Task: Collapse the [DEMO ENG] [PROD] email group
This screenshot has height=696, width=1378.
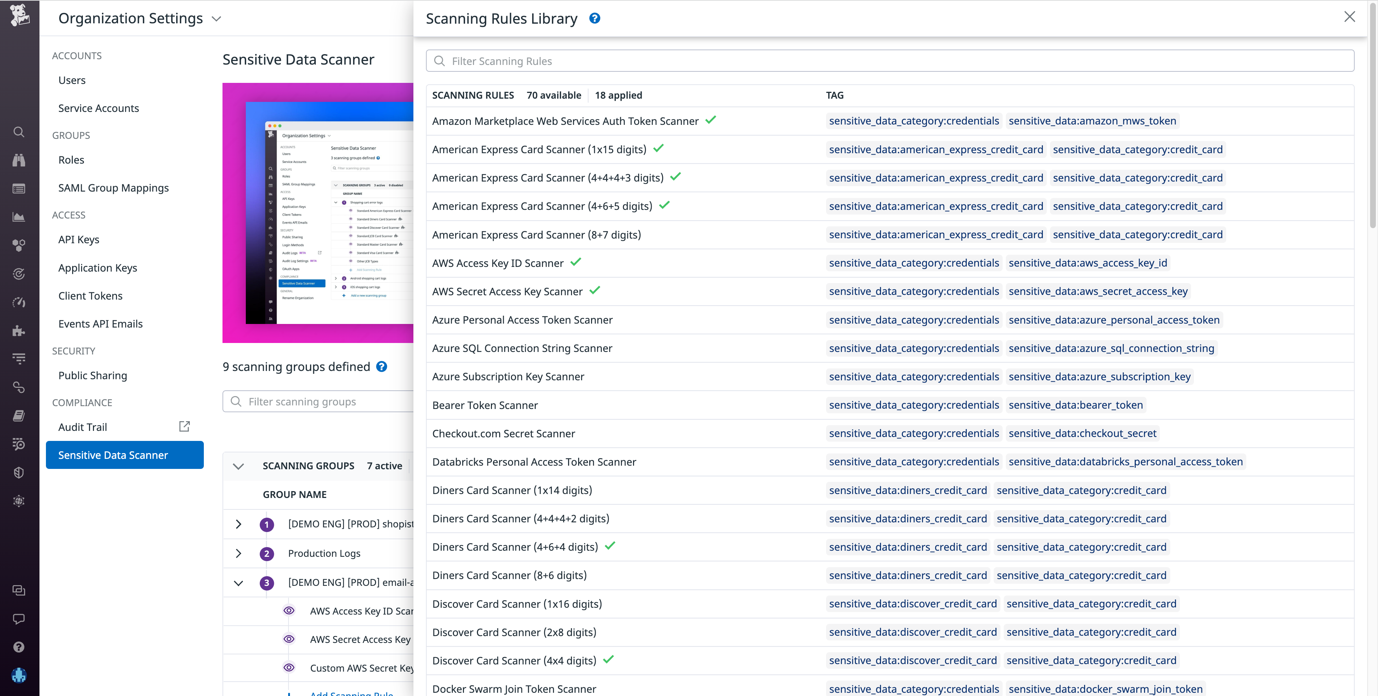Action: tap(239, 583)
